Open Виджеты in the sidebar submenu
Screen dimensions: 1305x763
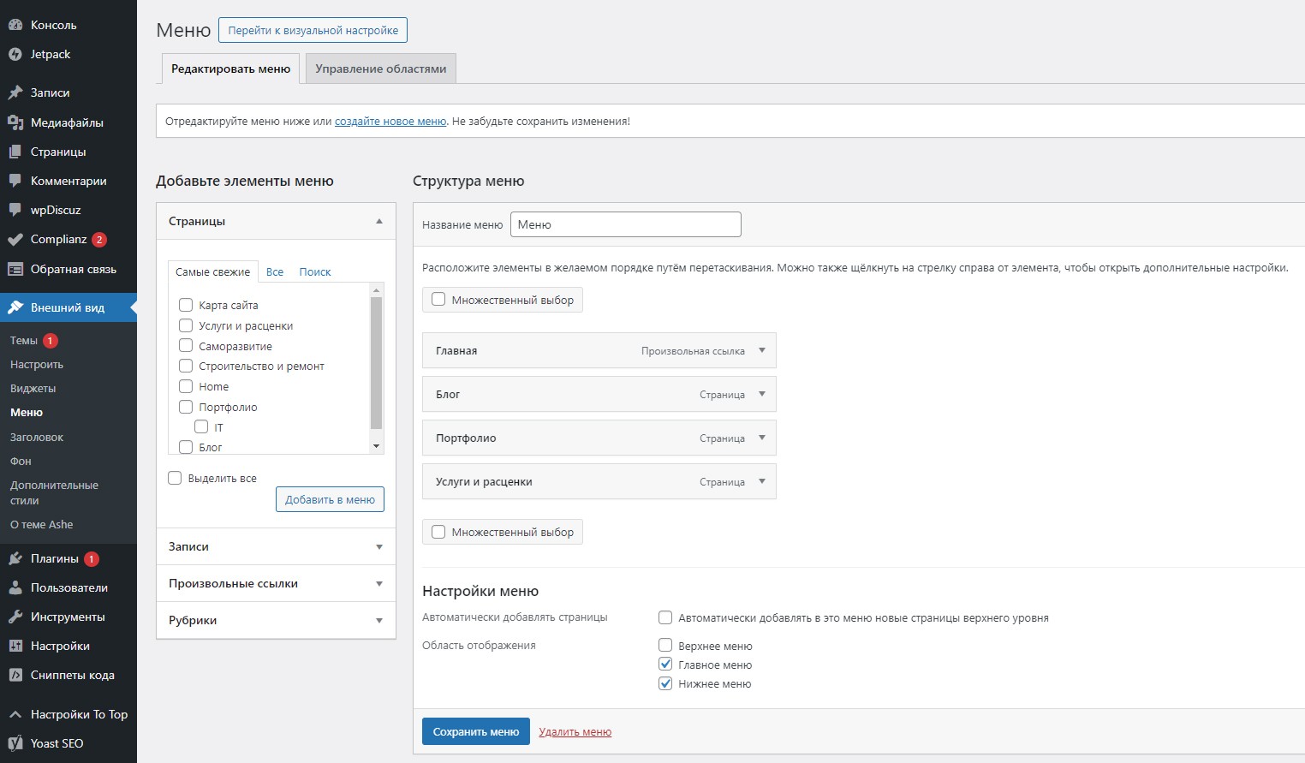click(x=33, y=388)
